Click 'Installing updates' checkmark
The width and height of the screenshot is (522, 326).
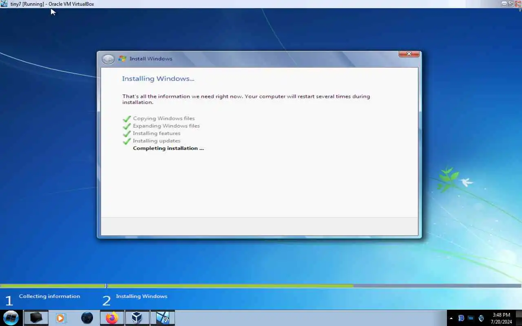click(x=127, y=141)
